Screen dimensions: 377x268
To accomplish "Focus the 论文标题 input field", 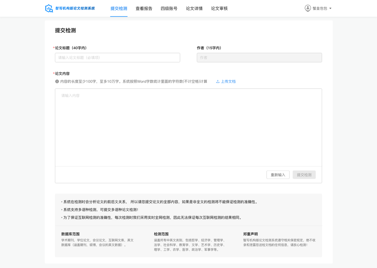I will click(x=118, y=58).
